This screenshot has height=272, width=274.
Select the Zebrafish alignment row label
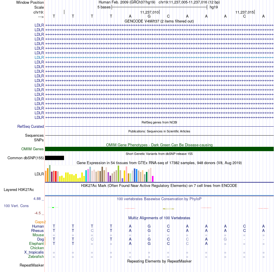[36, 256]
